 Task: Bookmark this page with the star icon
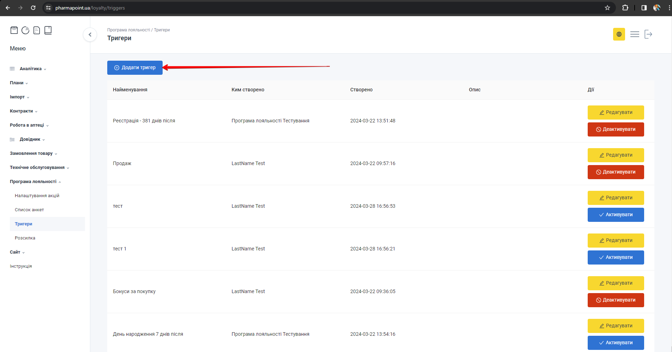607,8
